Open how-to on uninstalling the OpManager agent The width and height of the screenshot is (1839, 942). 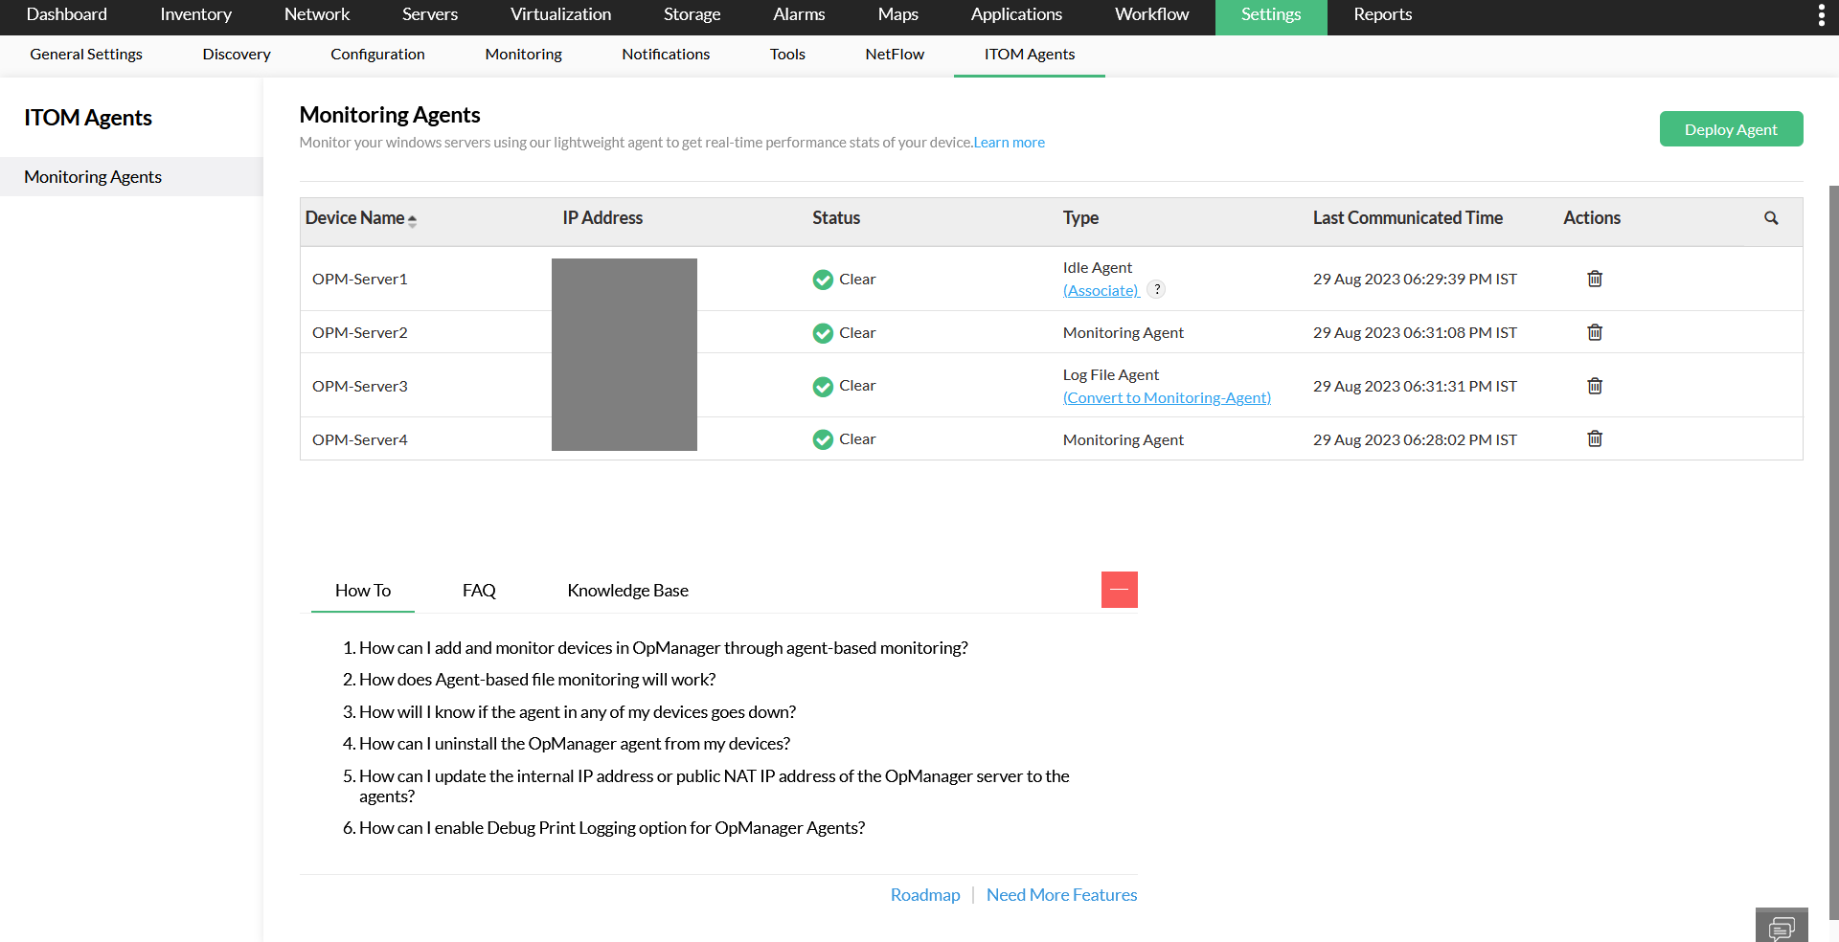point(575,744)
